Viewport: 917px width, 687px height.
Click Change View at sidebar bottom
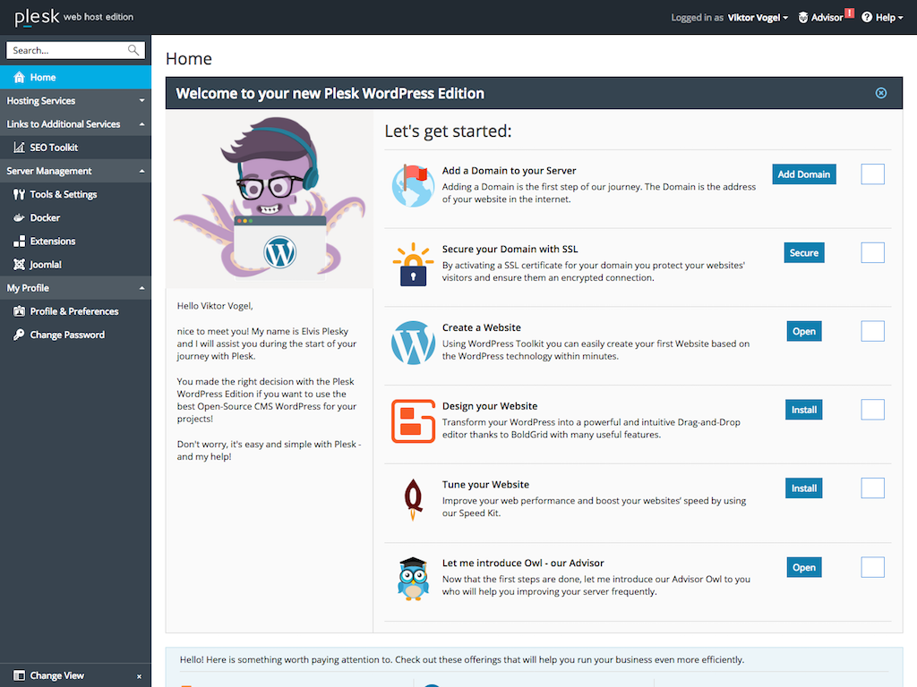(56, 675)
